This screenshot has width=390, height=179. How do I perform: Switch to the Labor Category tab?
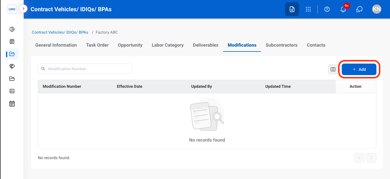(168, 45)
